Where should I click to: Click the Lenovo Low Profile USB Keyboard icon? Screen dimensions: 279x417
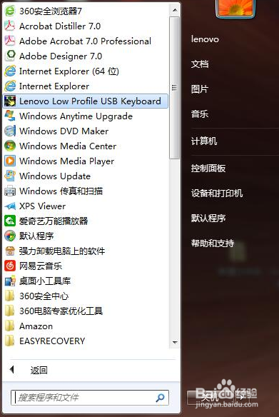pyautogui.click(x=10, y=101)
